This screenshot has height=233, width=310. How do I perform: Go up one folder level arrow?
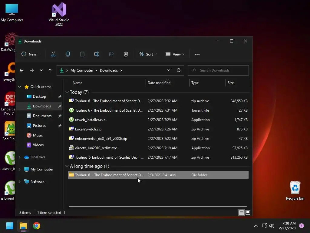(x=50, y=70)
